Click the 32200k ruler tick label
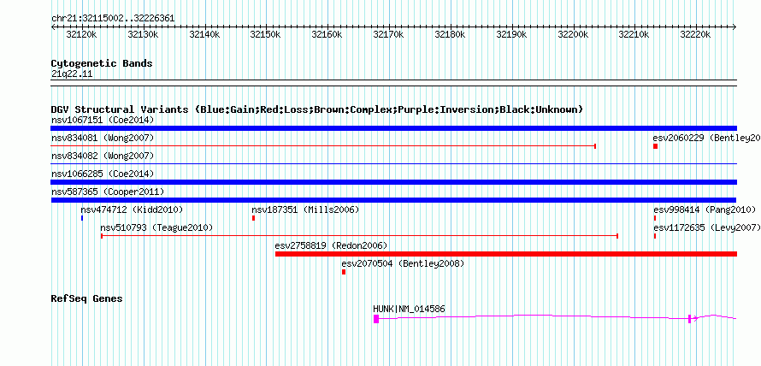The height and width of the screenshot is (366, 761). (x=573, y=35)
